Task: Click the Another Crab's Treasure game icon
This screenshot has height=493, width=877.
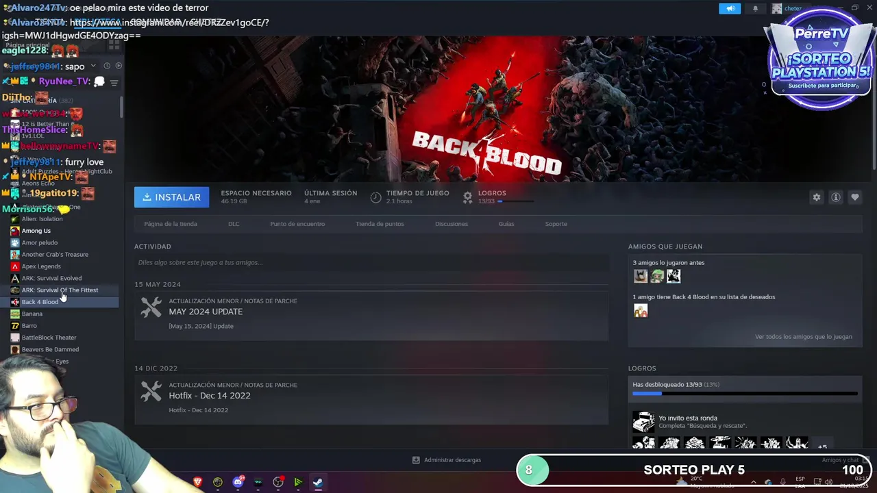Action: (x=15, y=255)
